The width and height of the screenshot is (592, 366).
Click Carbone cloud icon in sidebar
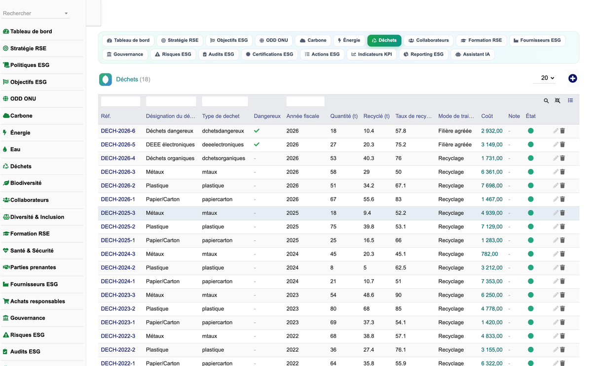coord(6,116)
